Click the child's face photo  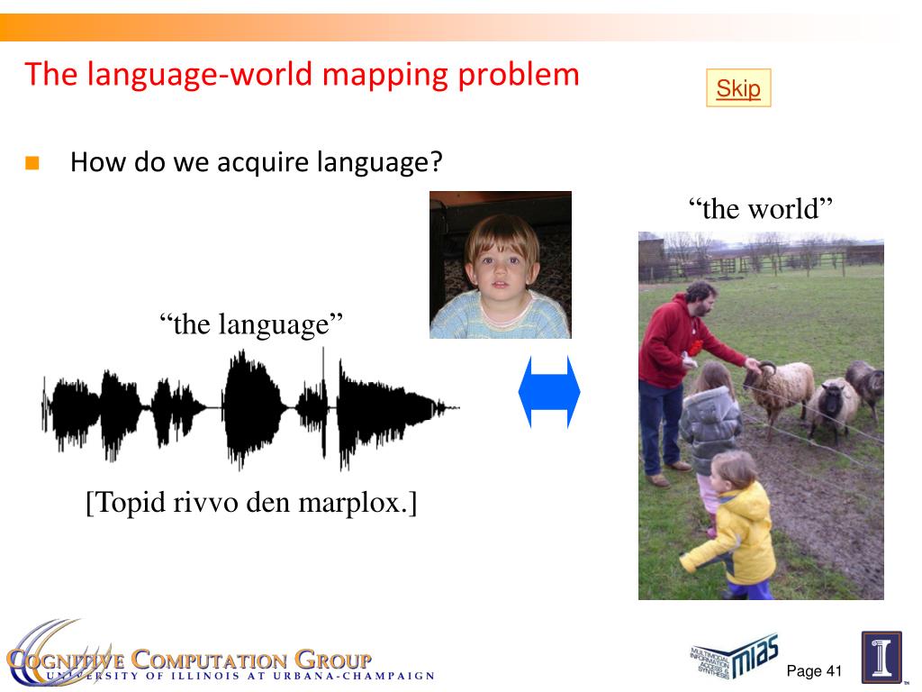(501, 265)
